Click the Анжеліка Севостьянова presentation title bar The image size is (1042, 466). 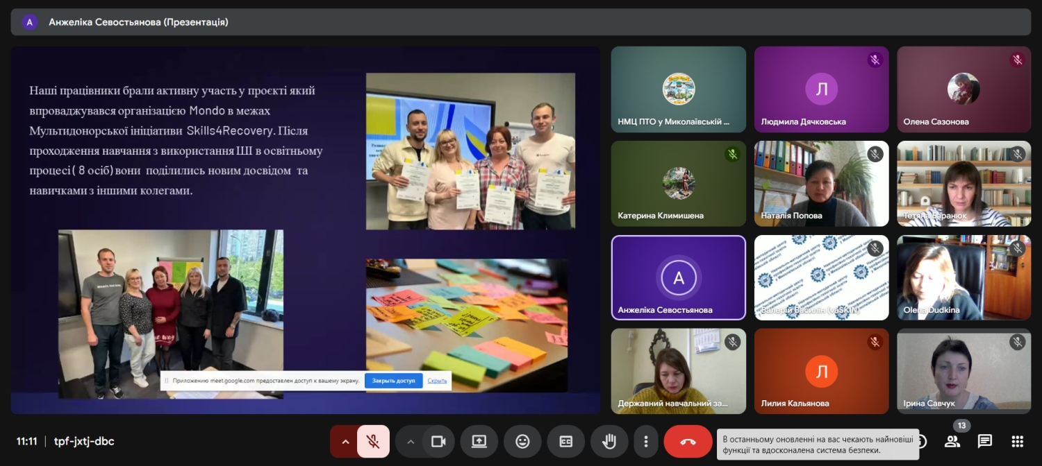[138, 22]
